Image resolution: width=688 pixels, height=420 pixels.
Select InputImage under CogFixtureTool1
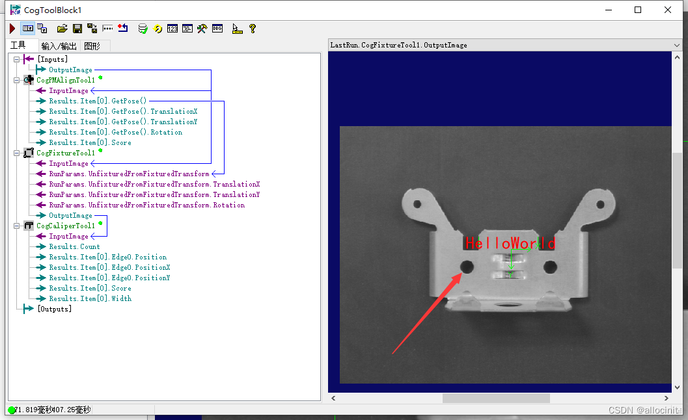tap(68, 164)
